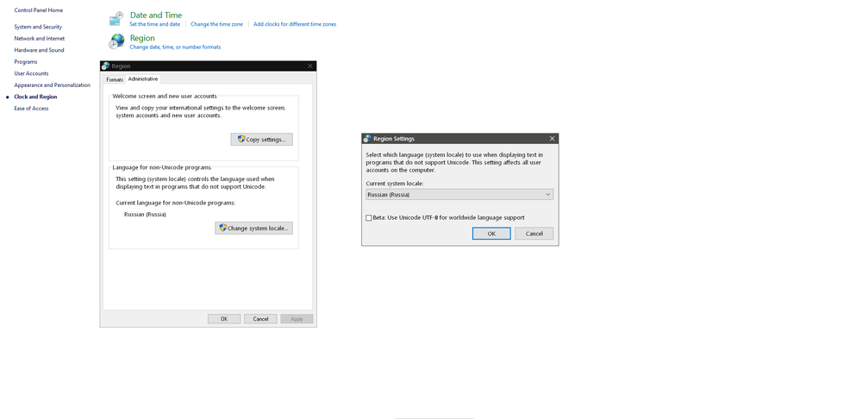Viewport: 862px width, 419px height.
Task: Click the shield icon on Copy settings
Action: point(241,139)
